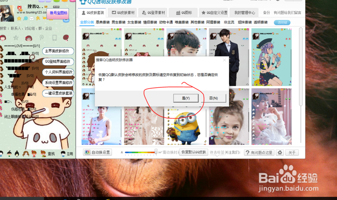
Task: Switch to side-profile girl head panel tab
Action: pyautogui.click(x=66, y=38)
